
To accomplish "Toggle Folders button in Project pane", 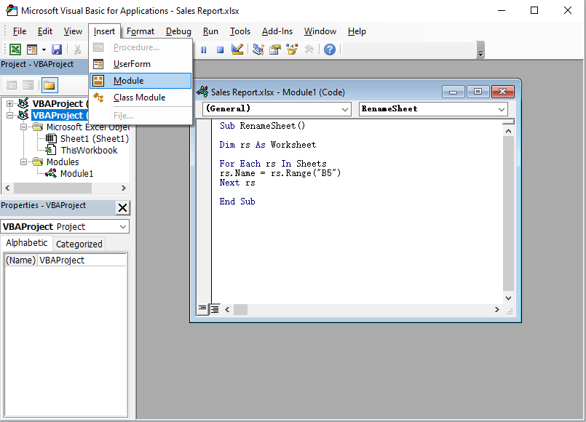I will (50, 85).
